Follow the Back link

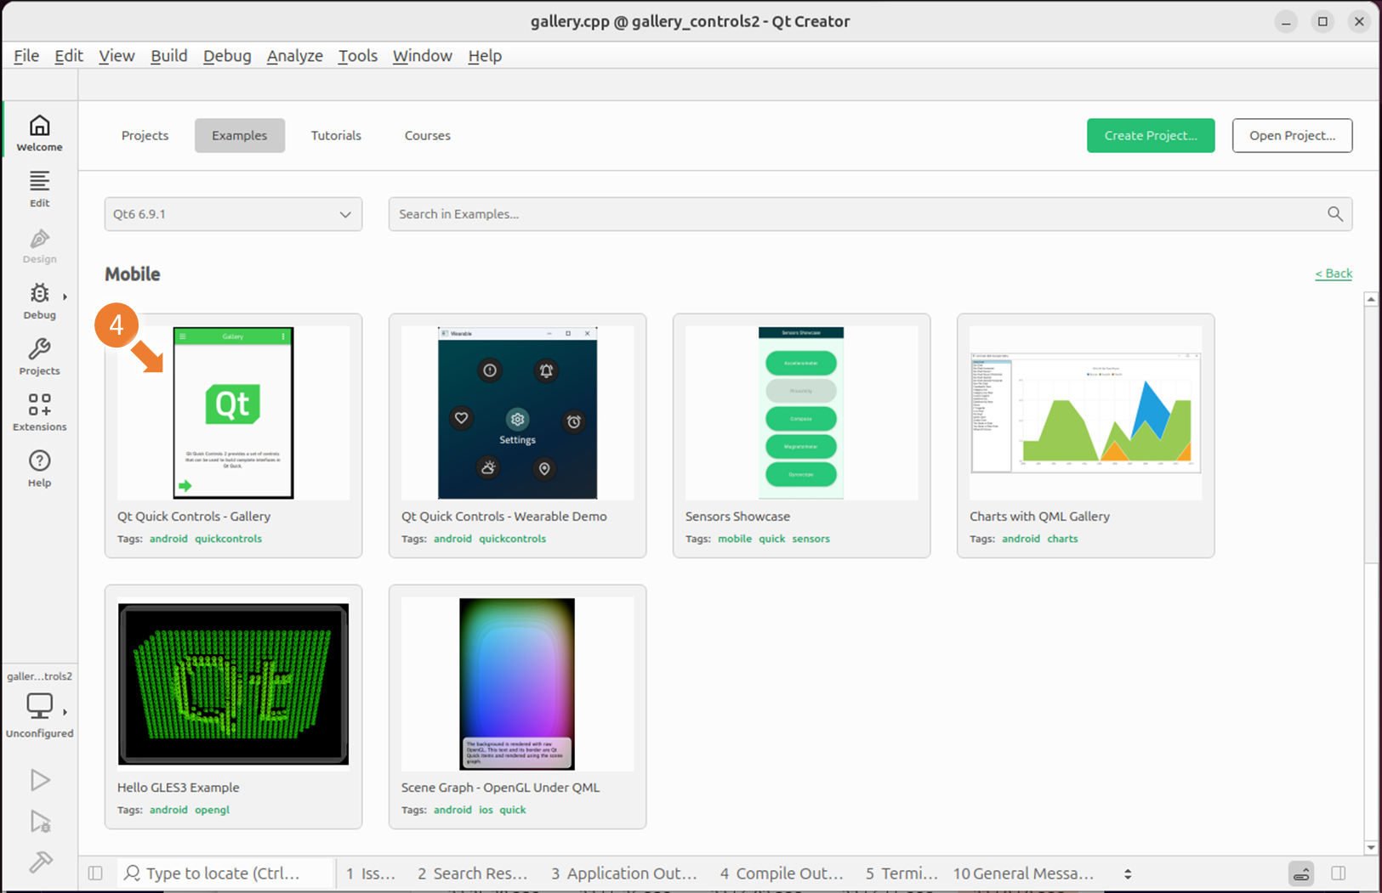pos(1334,274)
